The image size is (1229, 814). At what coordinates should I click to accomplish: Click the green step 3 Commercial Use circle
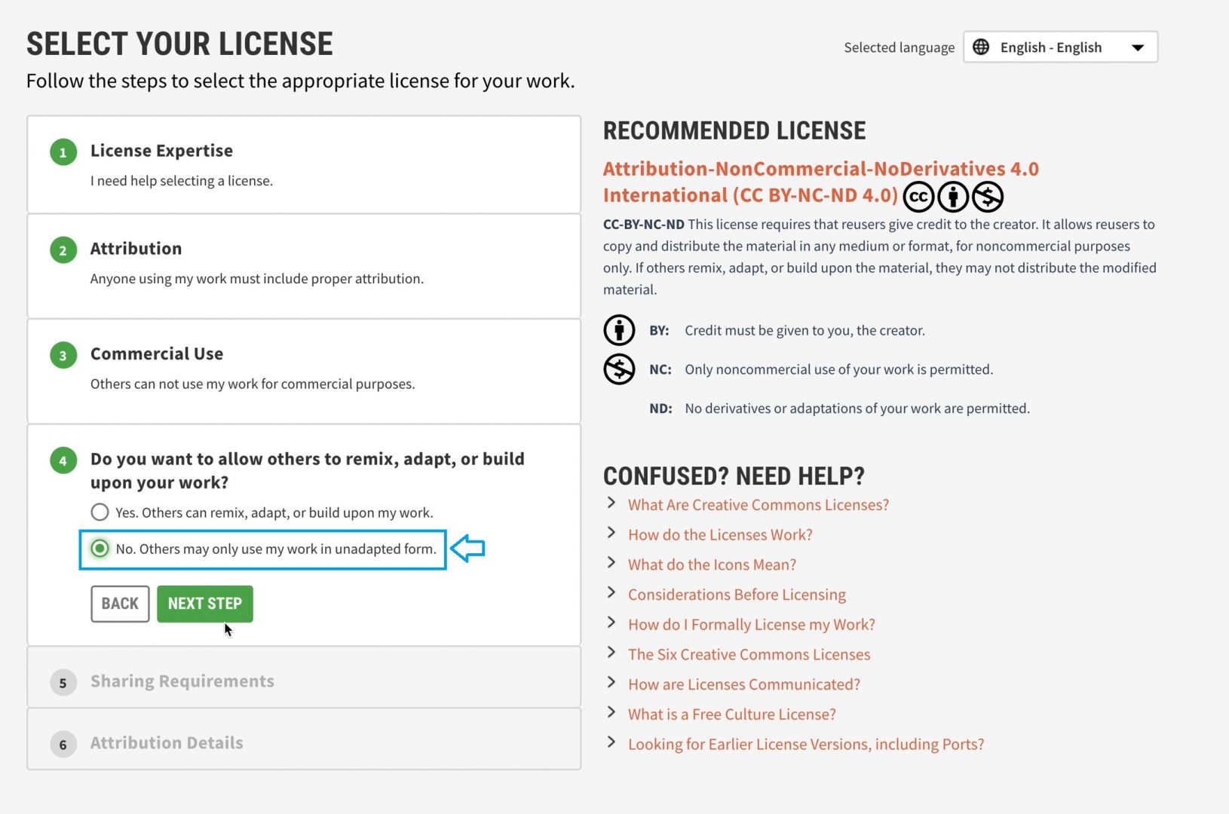pos(63,354)
